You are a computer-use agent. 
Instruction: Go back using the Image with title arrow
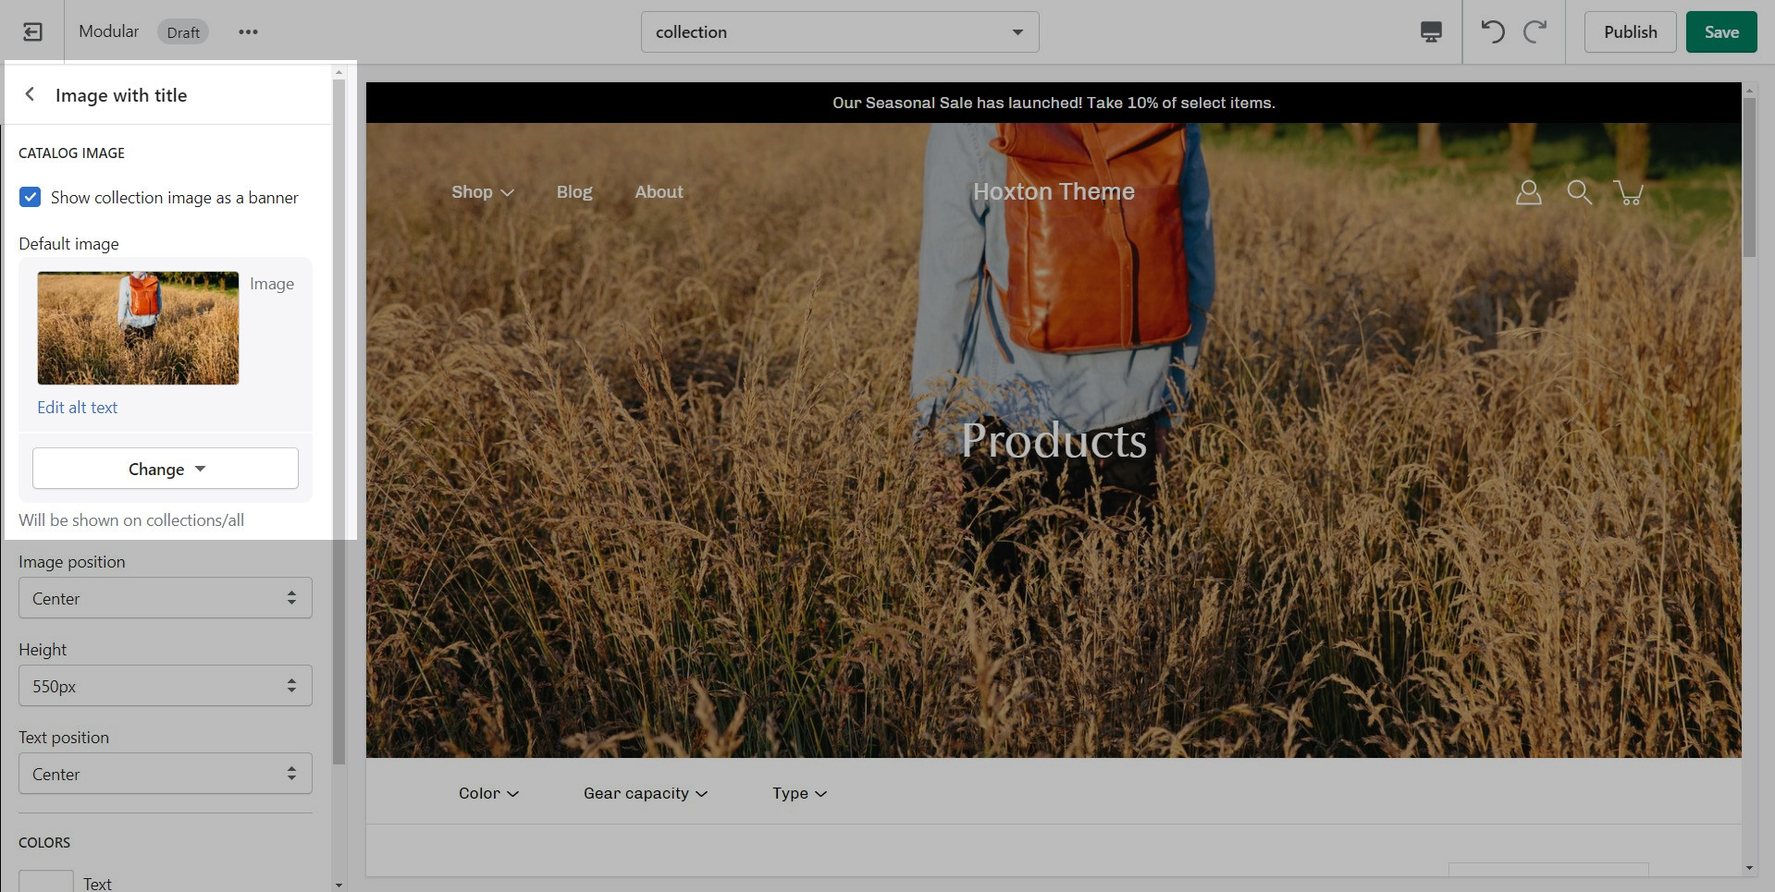pos(31,94)
